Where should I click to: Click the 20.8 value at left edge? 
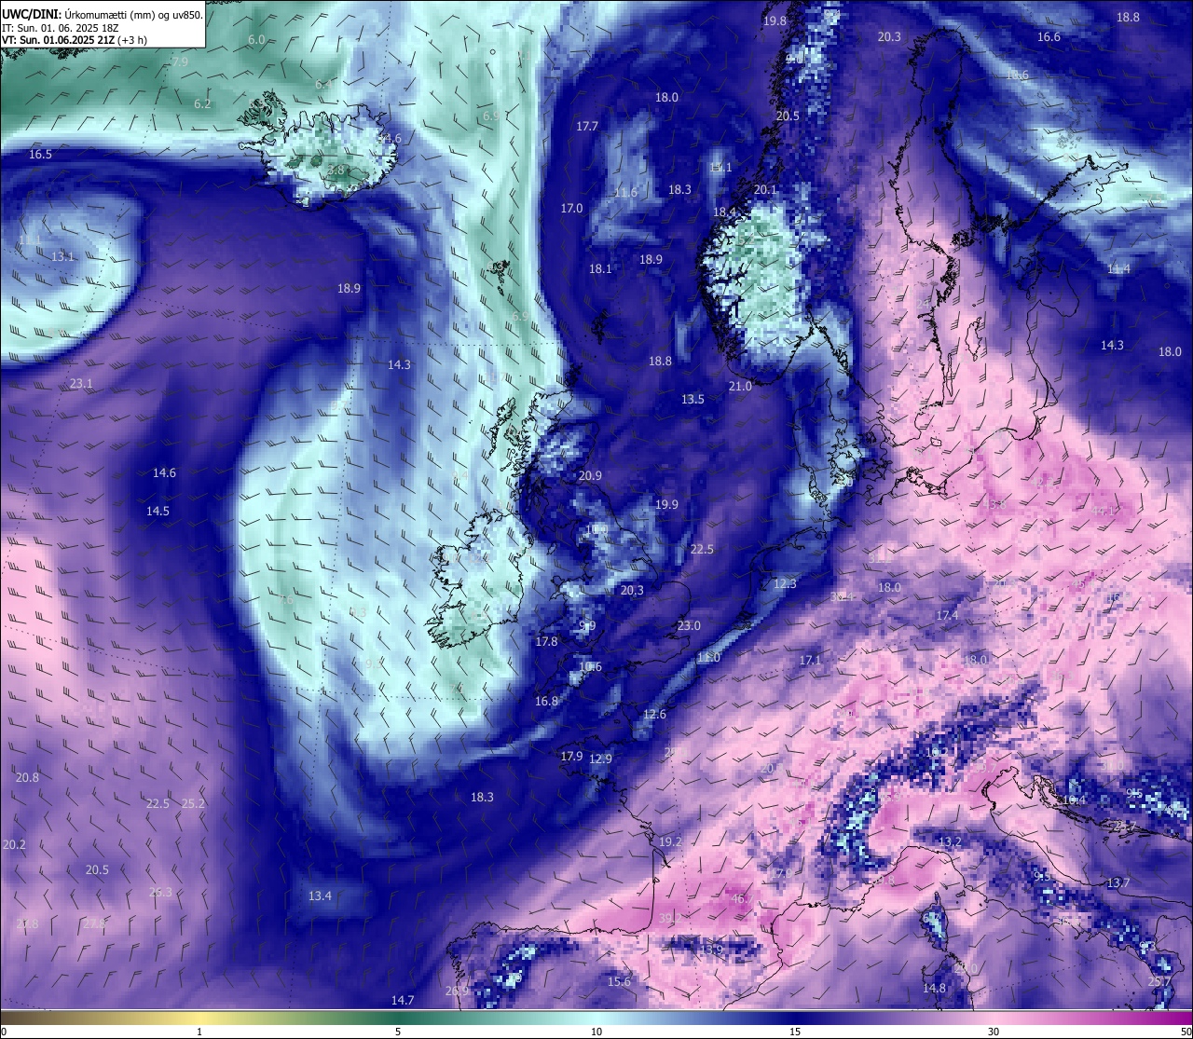pyautogui.click(x=27, y=778)
